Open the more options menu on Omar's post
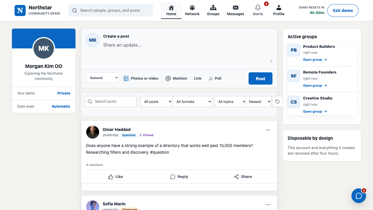This screenshot has width=373, height=210. tap(268, 130)
